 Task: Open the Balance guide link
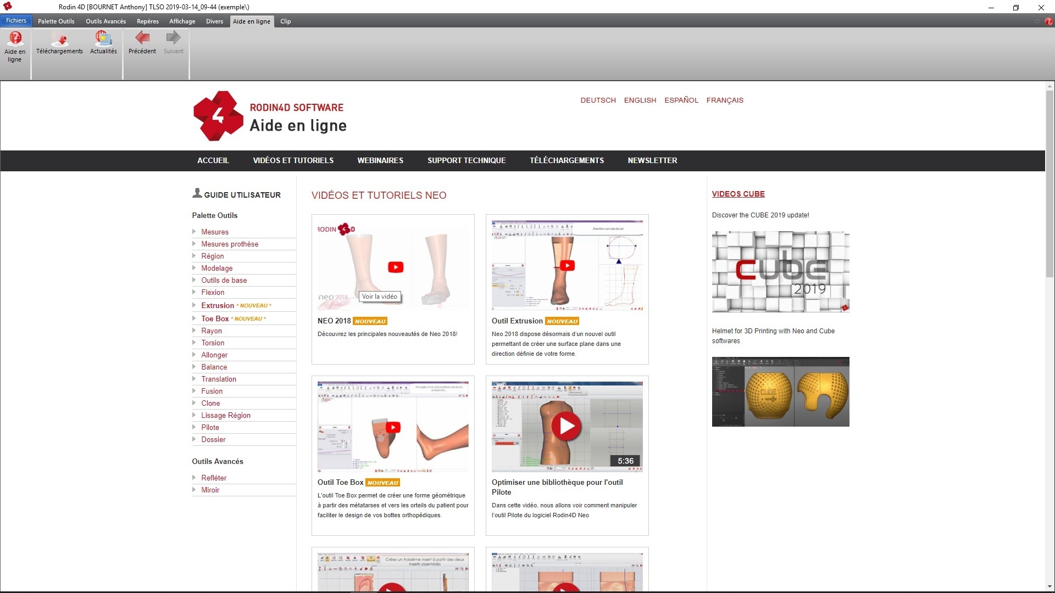214,367
